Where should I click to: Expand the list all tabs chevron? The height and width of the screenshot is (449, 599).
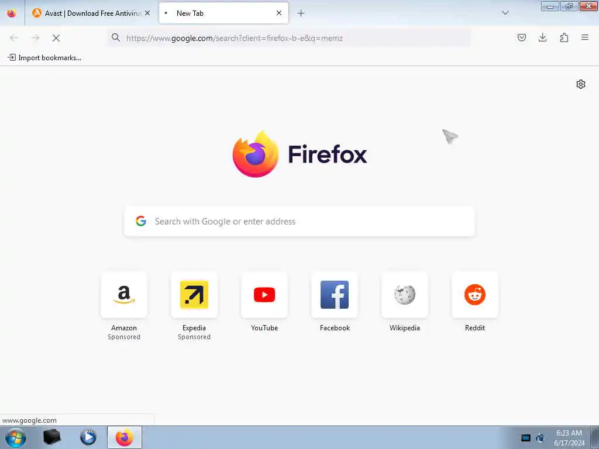tap(505, 13)
